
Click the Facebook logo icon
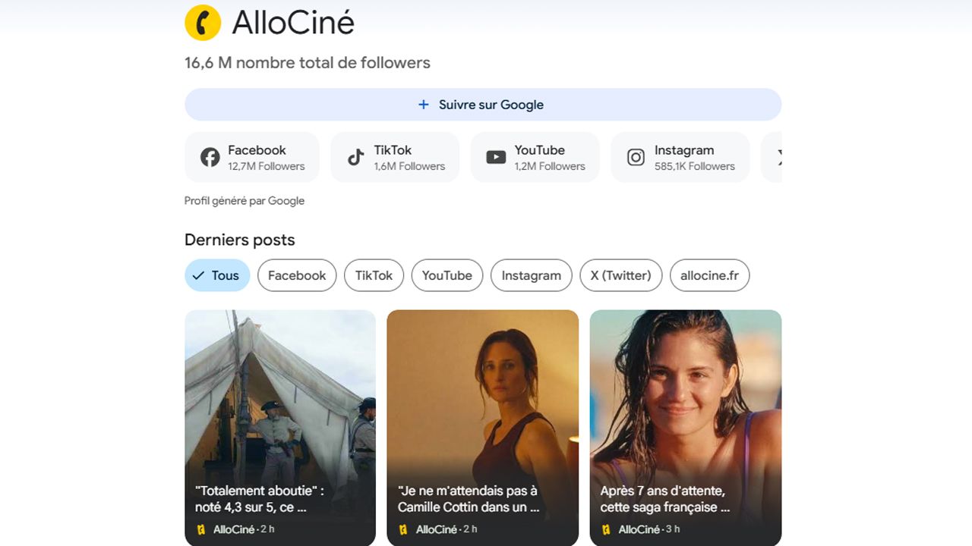(x=210, y=157)
